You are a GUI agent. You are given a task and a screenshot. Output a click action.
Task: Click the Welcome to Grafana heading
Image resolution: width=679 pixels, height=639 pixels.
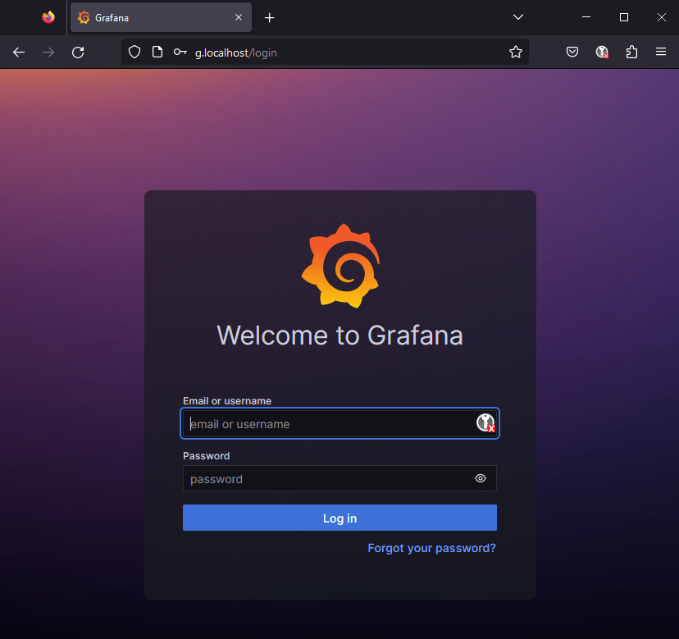[x=340, y=335]
